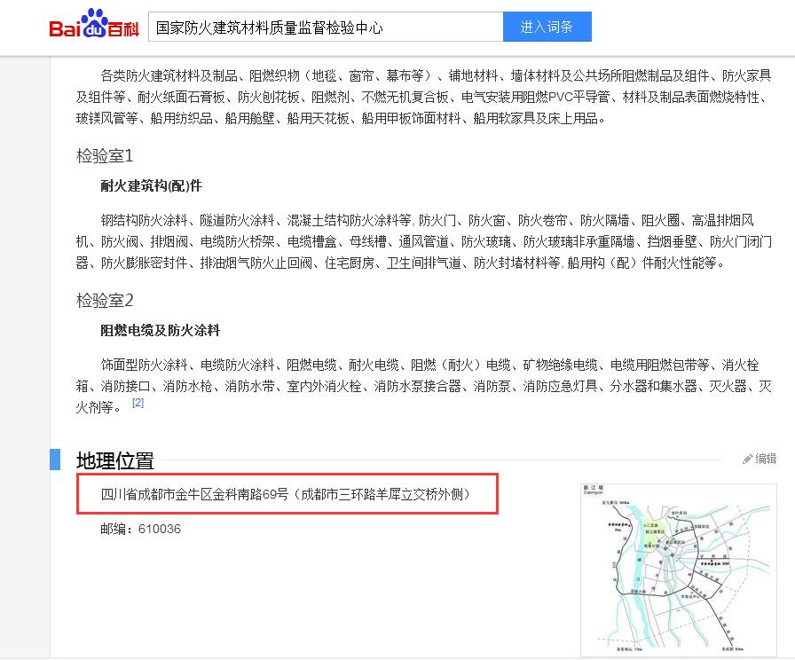Click the 检验室1 subsection heading

pyautogui.click(x=105, y=156)
